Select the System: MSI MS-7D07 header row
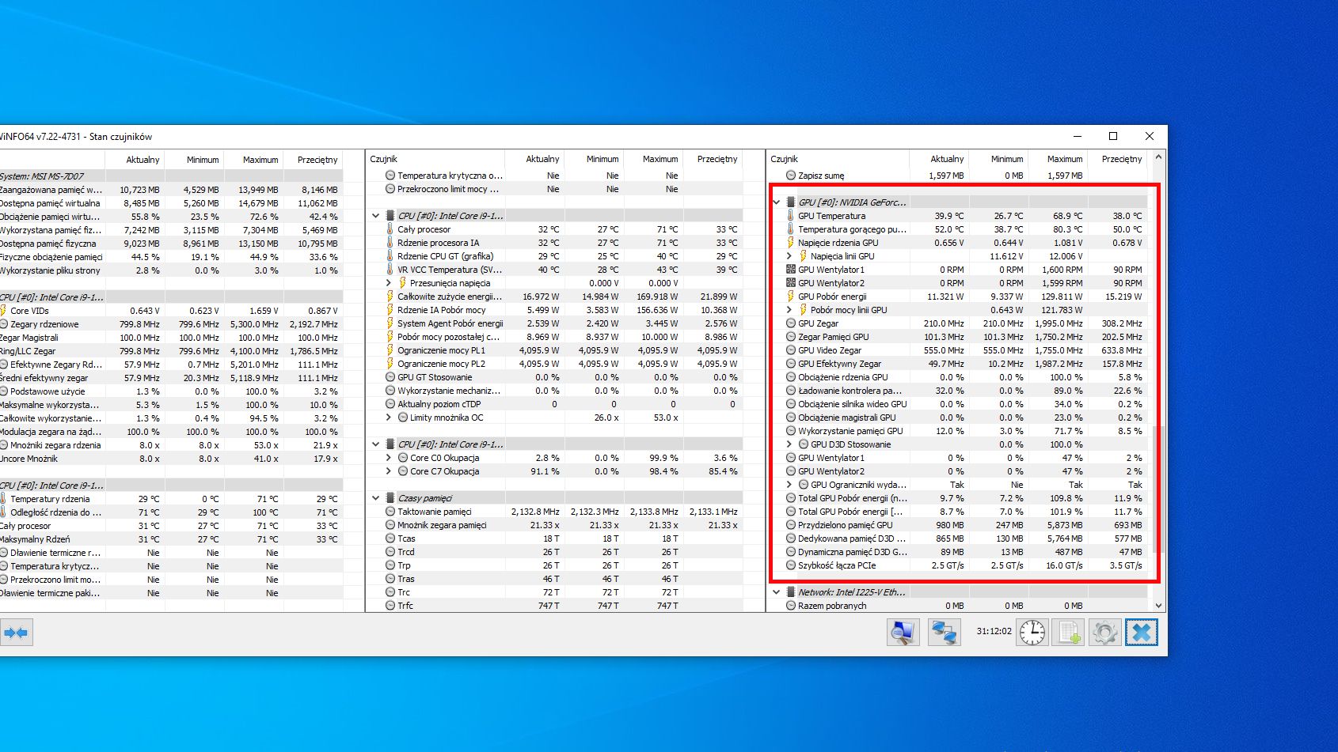The height and width of the screenshot is (752, 1338). [x=171, y=176]
